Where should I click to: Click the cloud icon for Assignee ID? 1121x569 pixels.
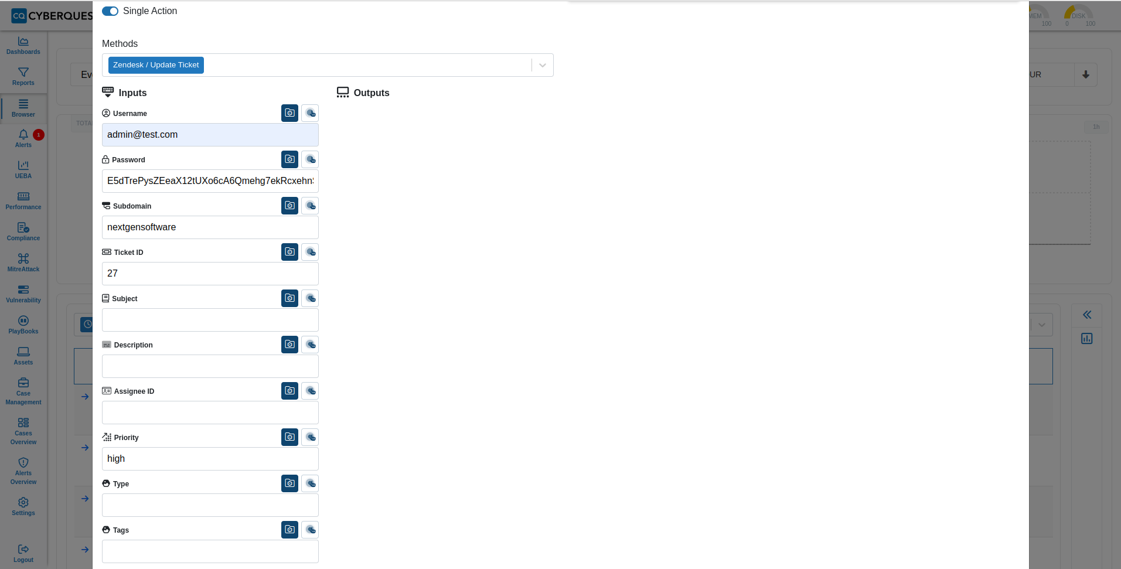310,391
